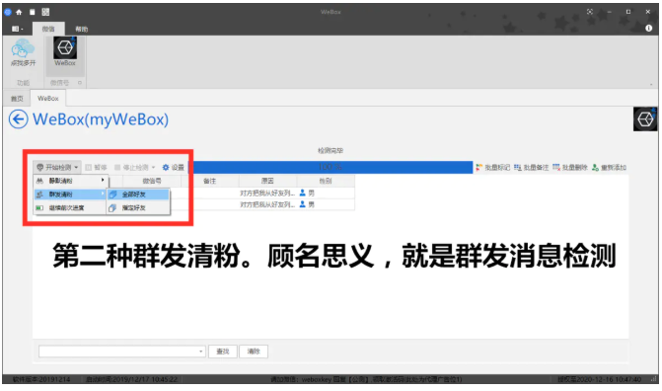Click the 查找 button
Viewport: 662px width, 391px height.
click(223, 352)
